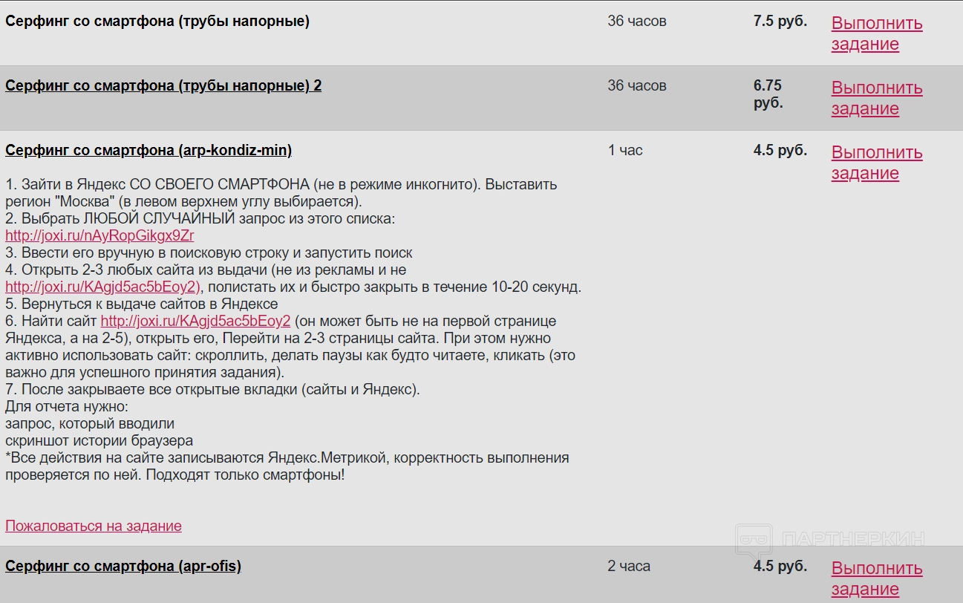Open the joxi.ru/nAyRopGikgx9Zr query list link
The image size is (963, 603).
pos(99,236)
